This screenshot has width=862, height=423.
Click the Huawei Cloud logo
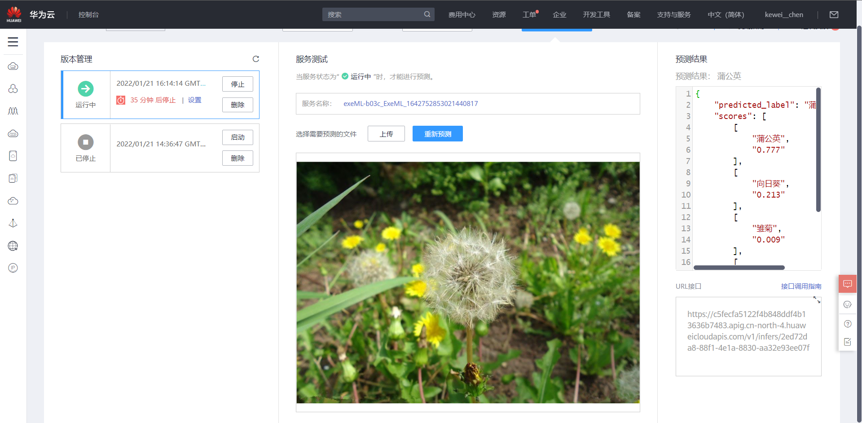tap(31, 14)
